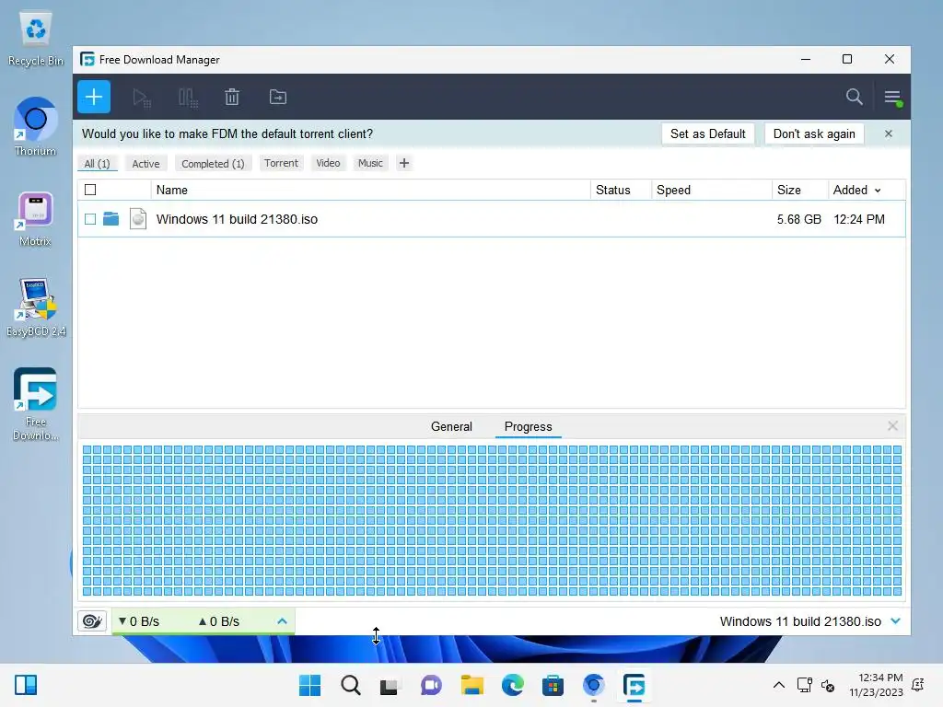Close the bottom details panel
Viewport: 943px width, 707px height.
tap(892, 425)
